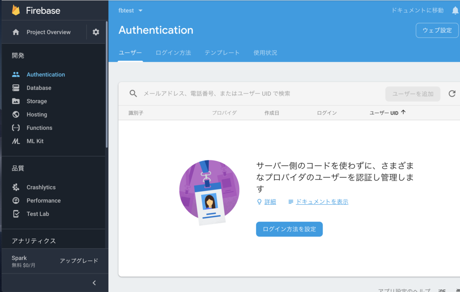Viewport: 460px width, 292px height.
Task: Click the Storage image icon
Action: point(16,101)
